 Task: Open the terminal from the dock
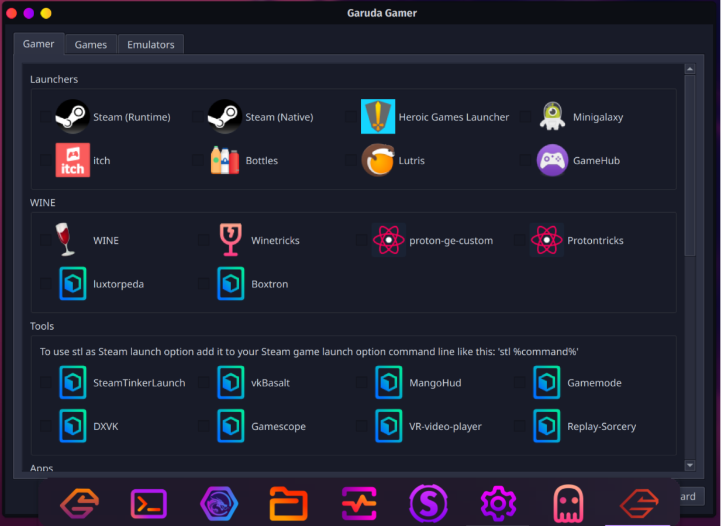click(149, 503)
